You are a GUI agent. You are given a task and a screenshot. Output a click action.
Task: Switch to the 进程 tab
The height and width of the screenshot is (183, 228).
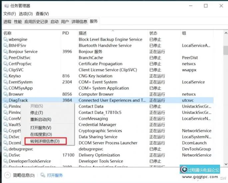[x=7, y=22]
